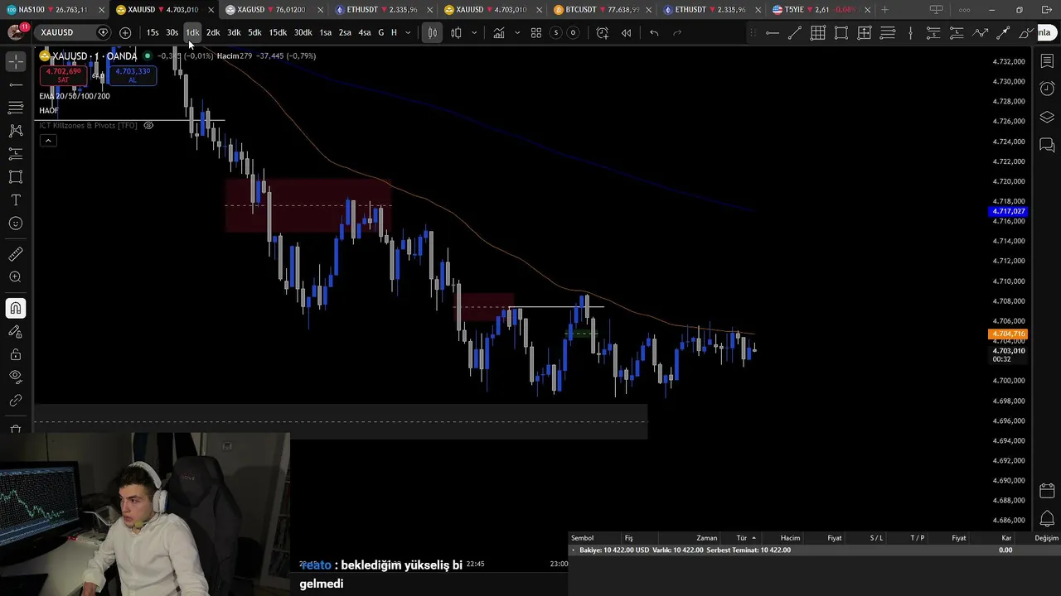Image resolution: width=1061 pixels, height=596 pixels.
Task: Select the ruler measure tool
Action: tap(16, 254)
